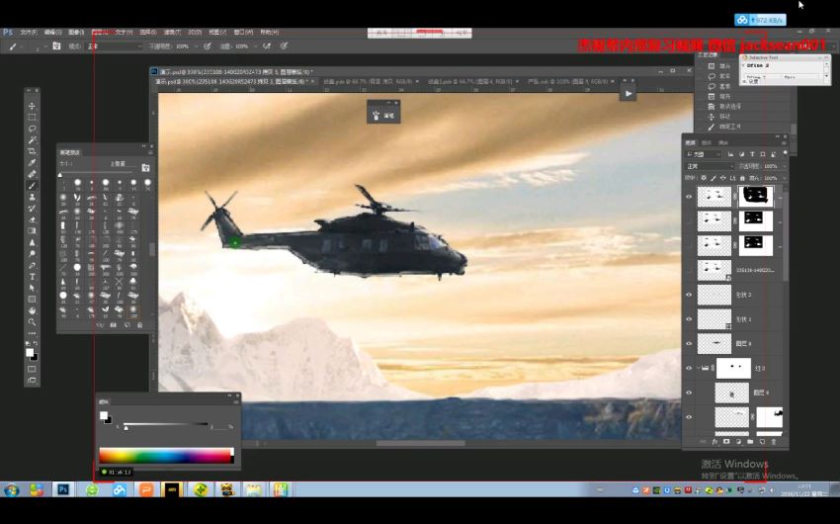Select the Zoom tool

click(33, 321)
